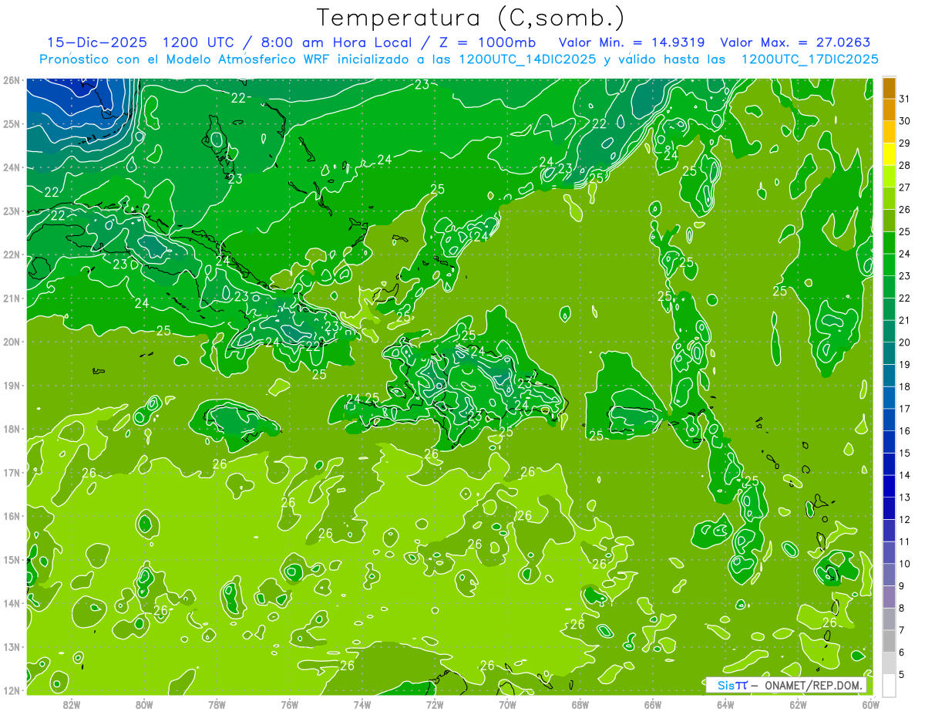Image resolution: width=925 pixels, height=715 pixels.
Task: Click the legend value 27
Action: coord(905,187)
